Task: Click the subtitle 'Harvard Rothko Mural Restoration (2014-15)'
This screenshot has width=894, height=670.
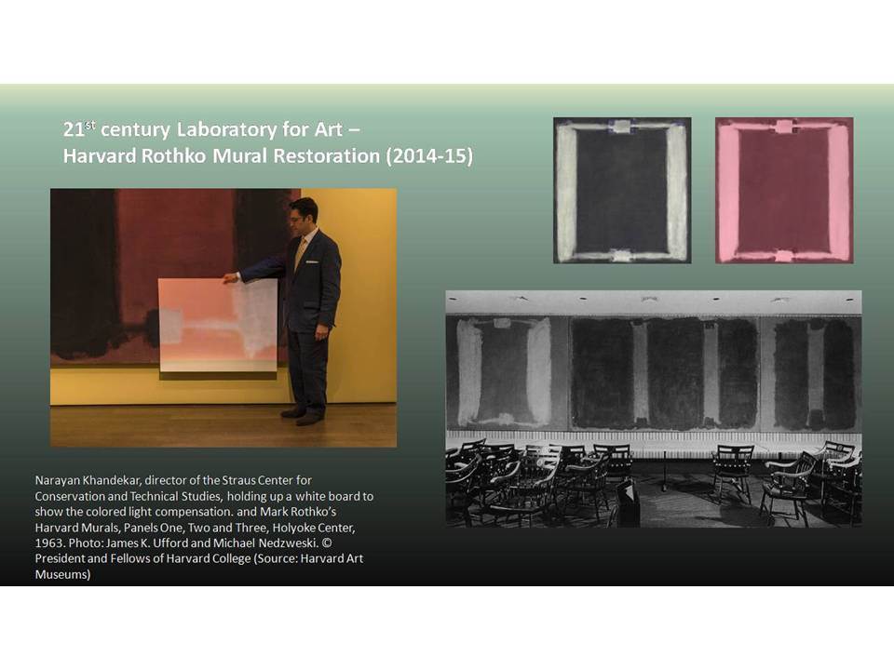Action: 267,155
